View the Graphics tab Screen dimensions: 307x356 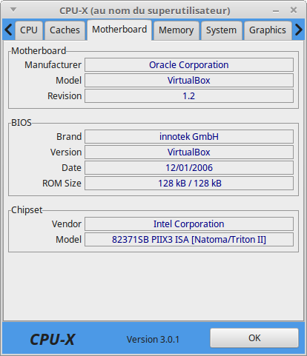tap(268, 30)
